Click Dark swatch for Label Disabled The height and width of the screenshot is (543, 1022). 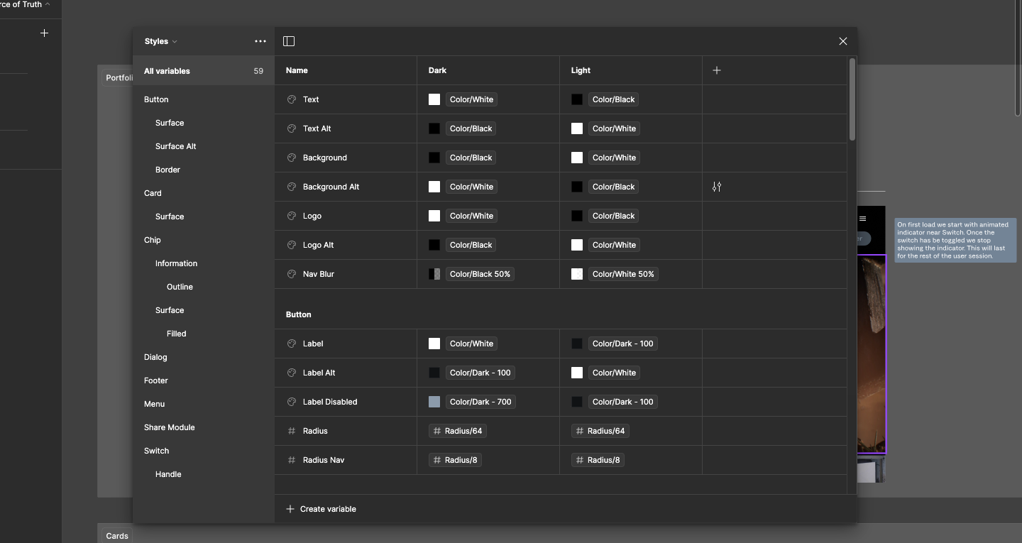tap(434, 402)
